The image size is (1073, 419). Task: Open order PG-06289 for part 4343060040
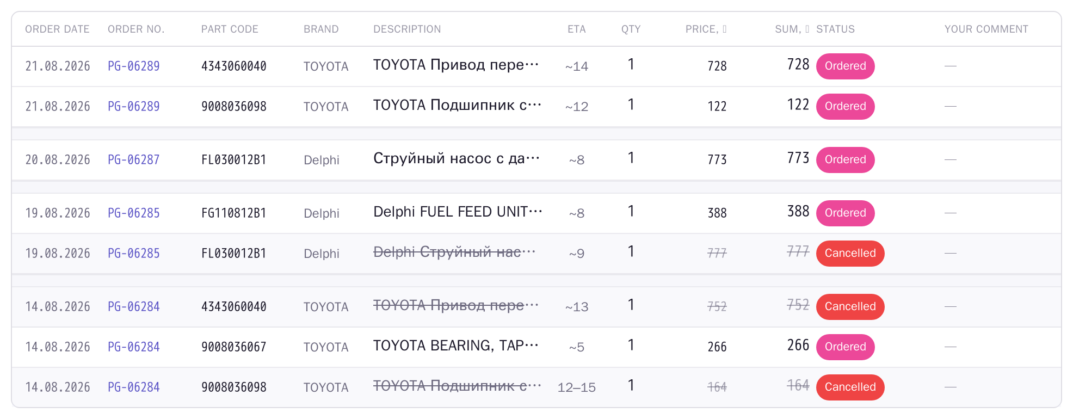coord(133,66)
